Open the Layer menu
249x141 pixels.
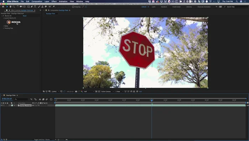(47, 1)
